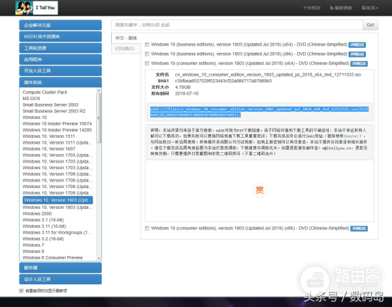Tick the consumer editions x64 DVD checkbox
This screenshot has height=307, width=392.
click(147, 64)
